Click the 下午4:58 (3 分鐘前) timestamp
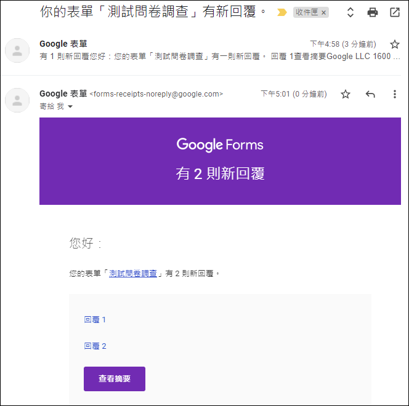The height and width of the screenshot is (406, 409). pyautogui.click(x=343, y=44)
